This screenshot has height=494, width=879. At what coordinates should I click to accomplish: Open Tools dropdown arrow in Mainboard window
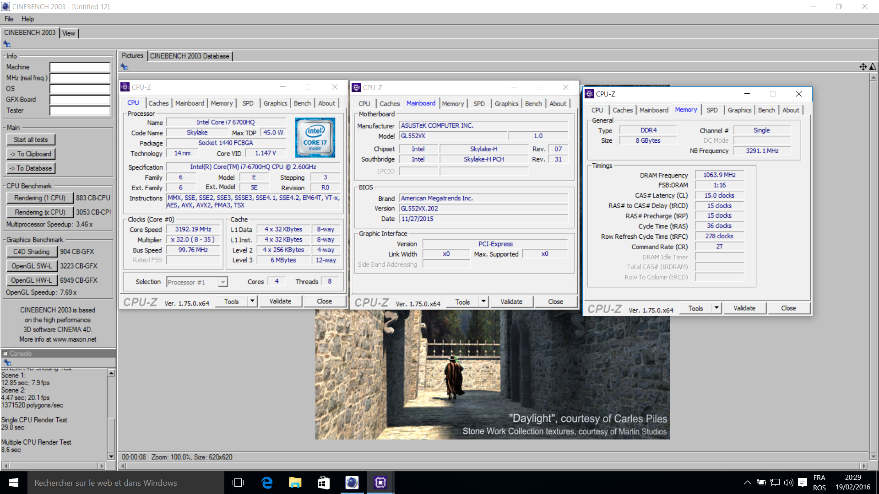coord(483,301)
